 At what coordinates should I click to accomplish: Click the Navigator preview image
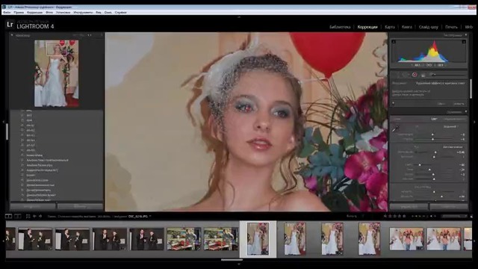coord(57,73)
